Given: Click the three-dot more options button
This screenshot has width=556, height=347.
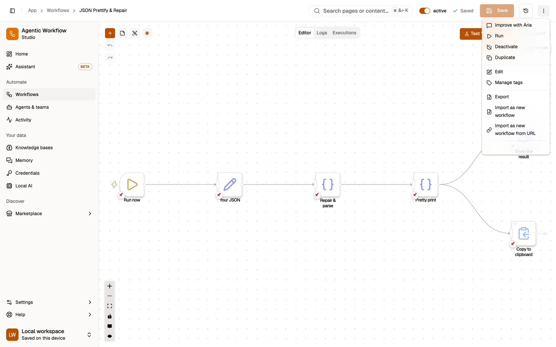Looking at the screenshot, I should point(543,11).
